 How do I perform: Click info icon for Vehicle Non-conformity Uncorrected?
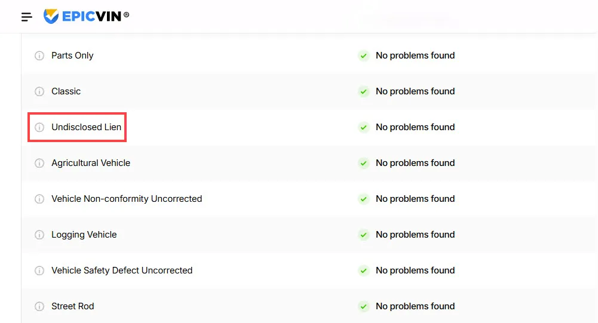(x=39, y=199)
